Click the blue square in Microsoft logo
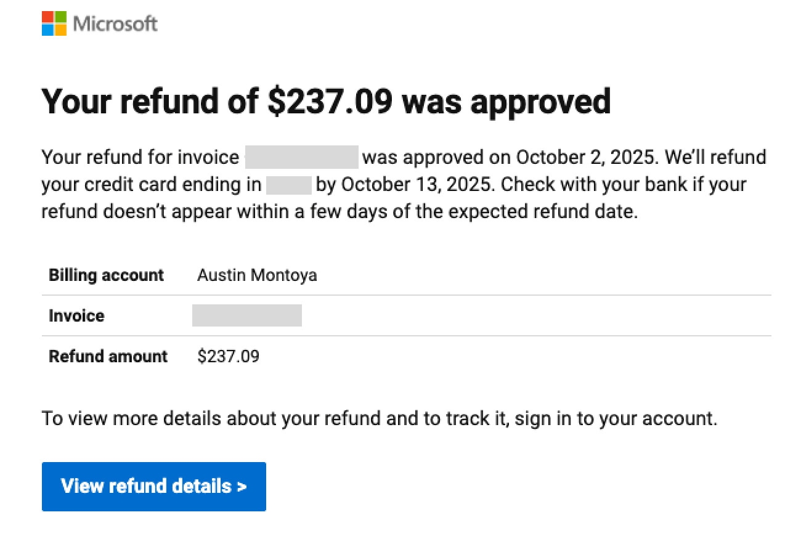 coord(47,30)
